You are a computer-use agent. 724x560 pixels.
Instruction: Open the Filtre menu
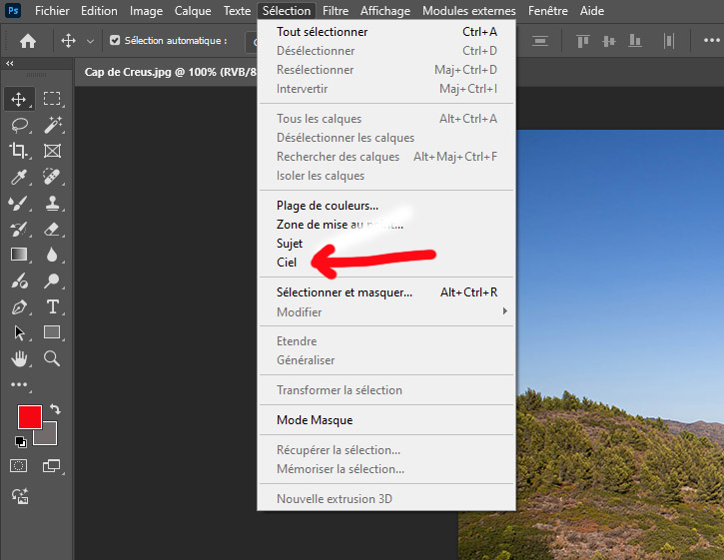(336, 11)
